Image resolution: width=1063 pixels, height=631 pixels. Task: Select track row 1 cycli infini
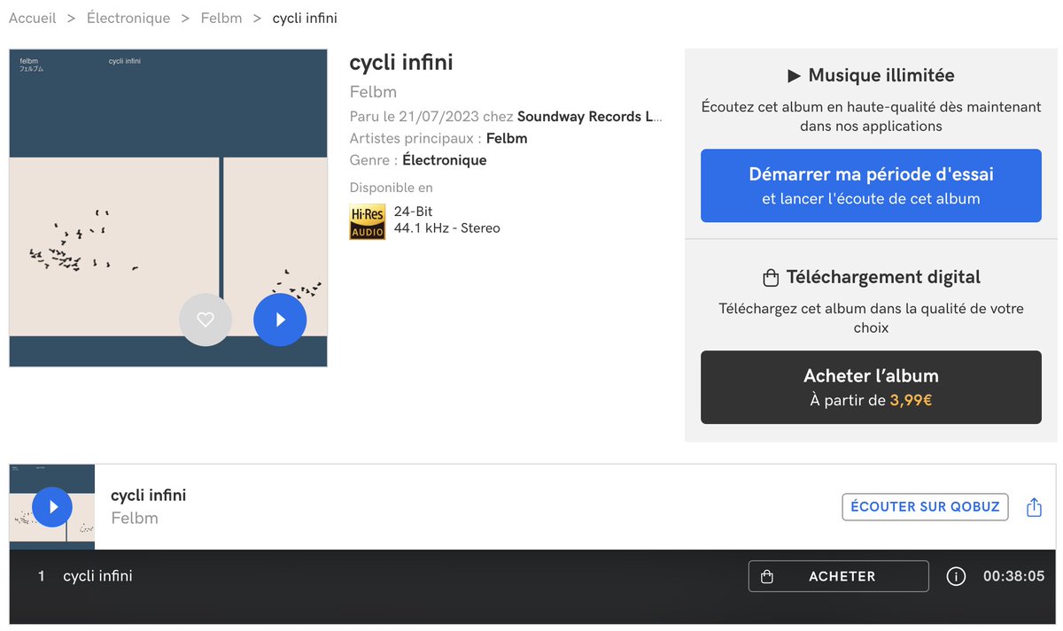pos(534,576)
